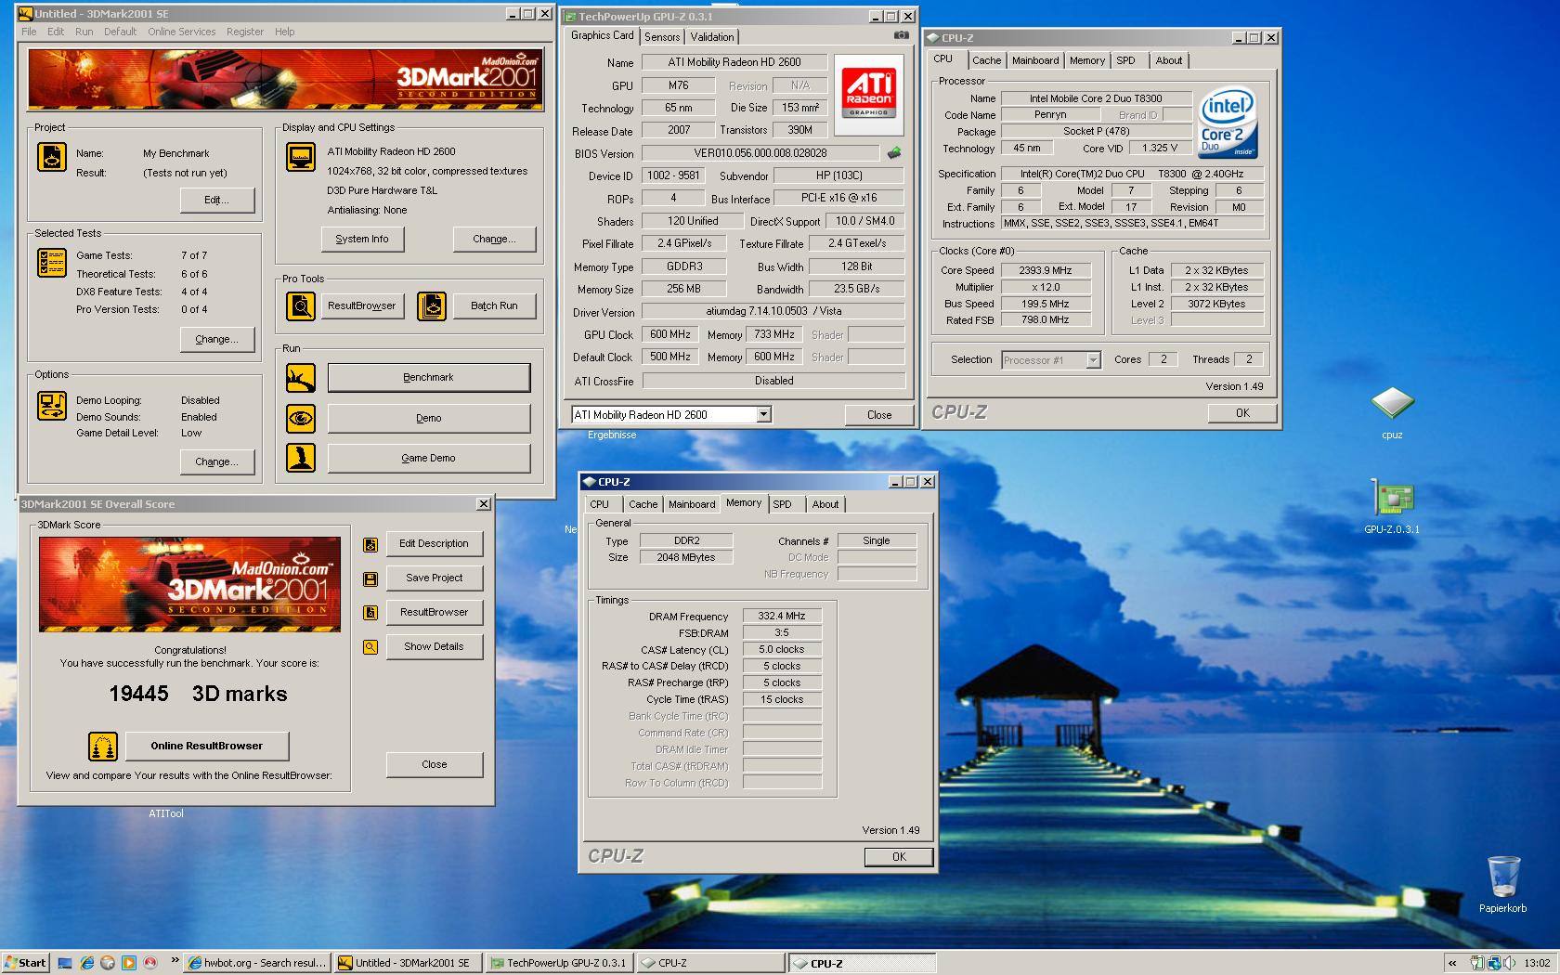Click Internet Explorer in quick launch
Image resolution: width=1560 pixels, height=975 pixels.
(86, 963)
